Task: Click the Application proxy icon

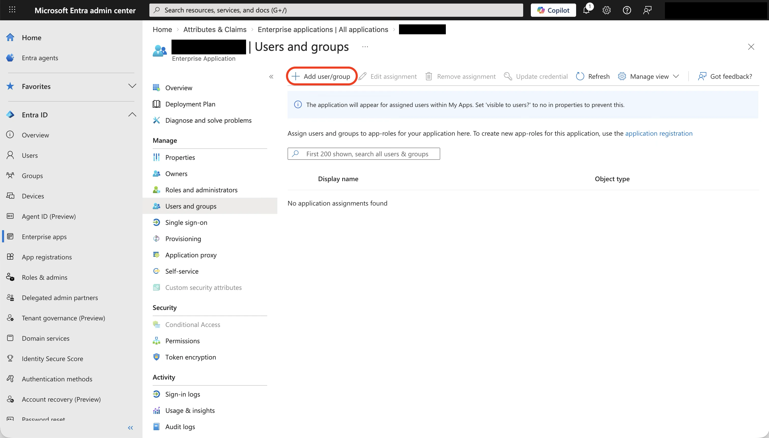Action: 156,255
